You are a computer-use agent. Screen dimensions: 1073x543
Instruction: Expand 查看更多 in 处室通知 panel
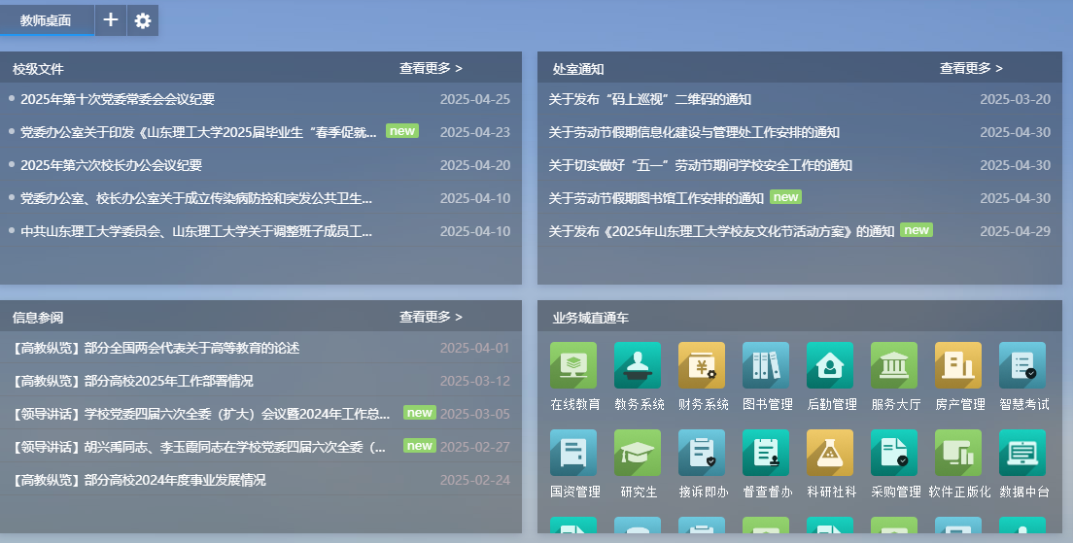[x=971, y=69]
